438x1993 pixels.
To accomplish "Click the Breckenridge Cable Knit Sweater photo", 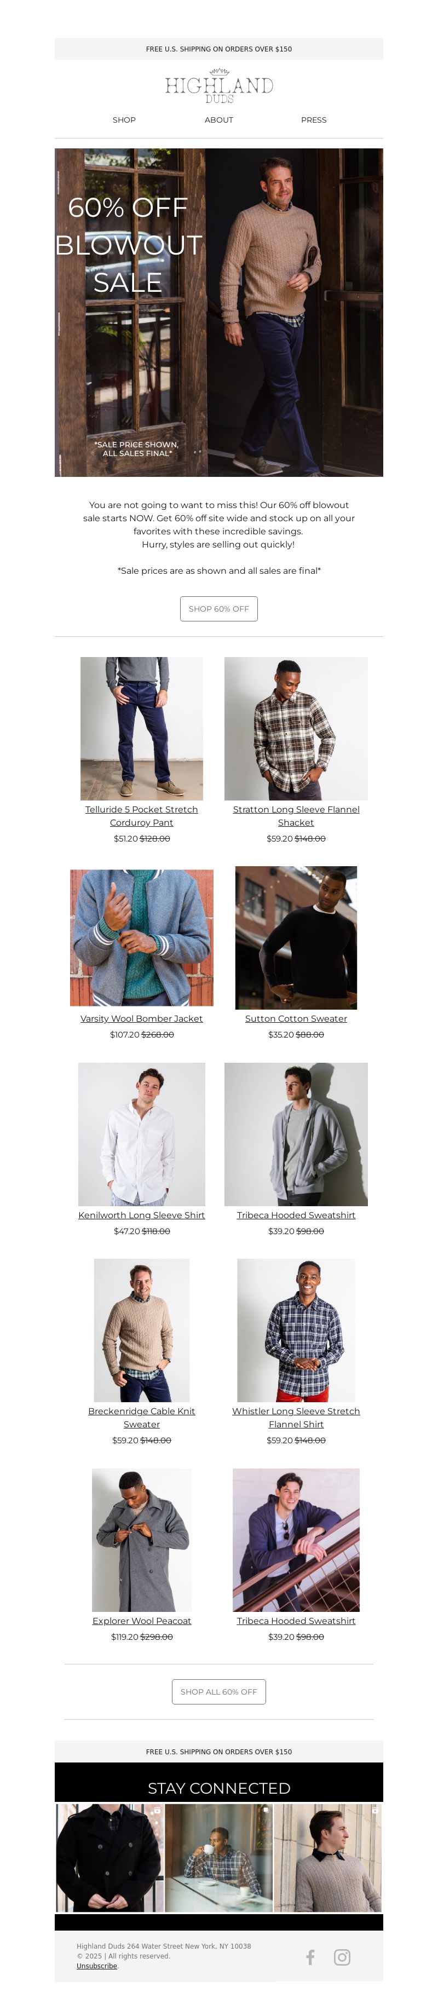I will (142, 1330).
